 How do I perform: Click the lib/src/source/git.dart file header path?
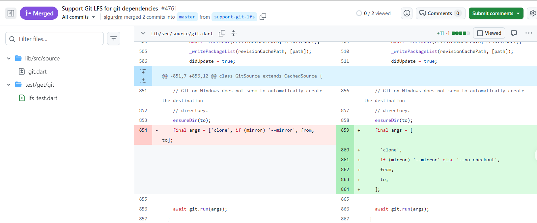(182, 33)
